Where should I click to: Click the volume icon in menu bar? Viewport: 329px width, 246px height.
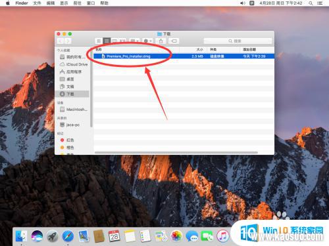[x=243, y=3]
